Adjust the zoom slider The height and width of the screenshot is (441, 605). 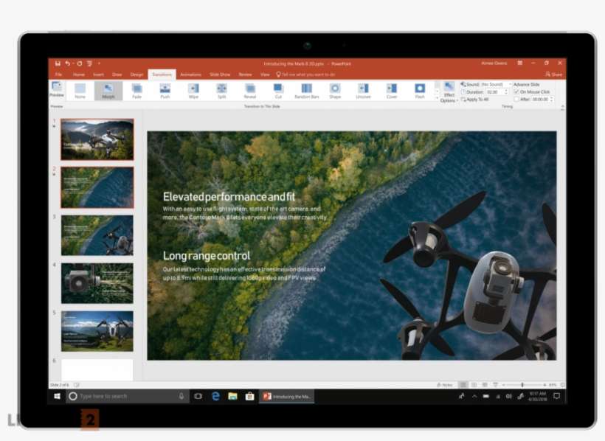pyautogui.click(x=524, y=382)
